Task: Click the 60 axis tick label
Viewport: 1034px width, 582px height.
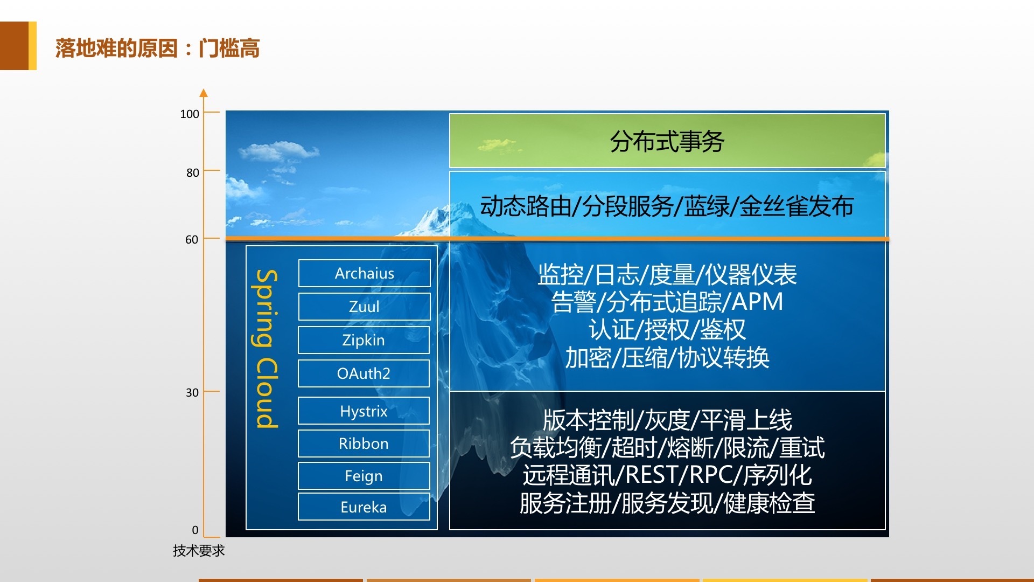Action: pos(192,239)
